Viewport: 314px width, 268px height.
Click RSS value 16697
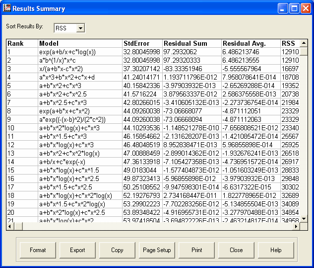290,69
